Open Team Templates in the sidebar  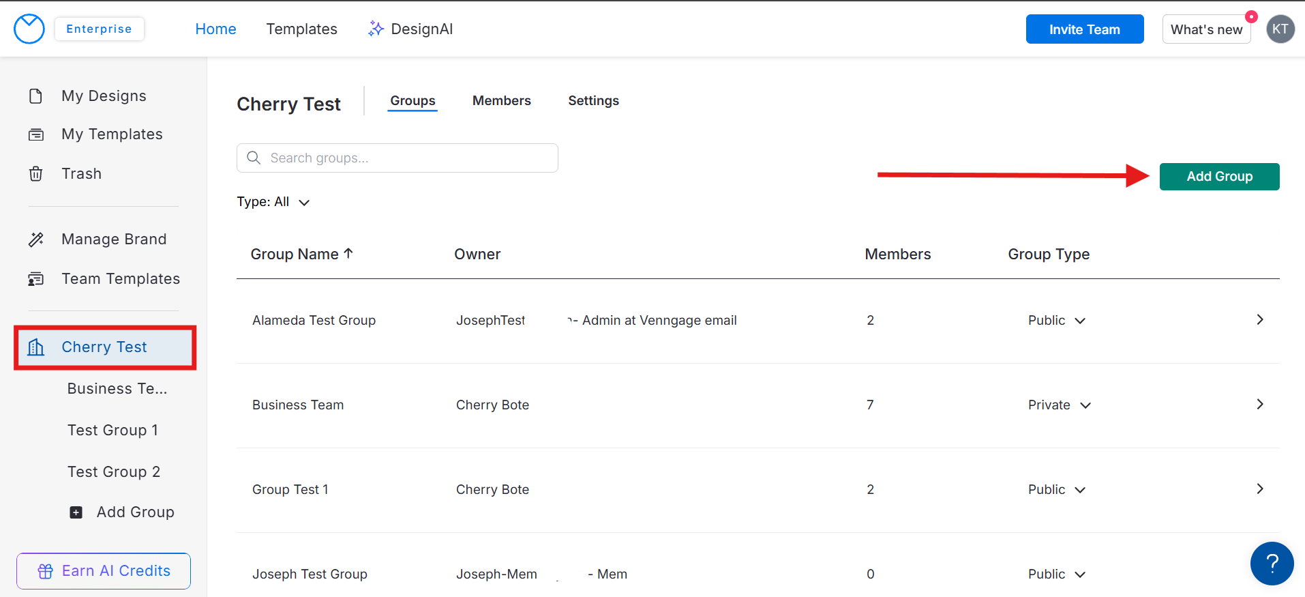tap(121, 279)
